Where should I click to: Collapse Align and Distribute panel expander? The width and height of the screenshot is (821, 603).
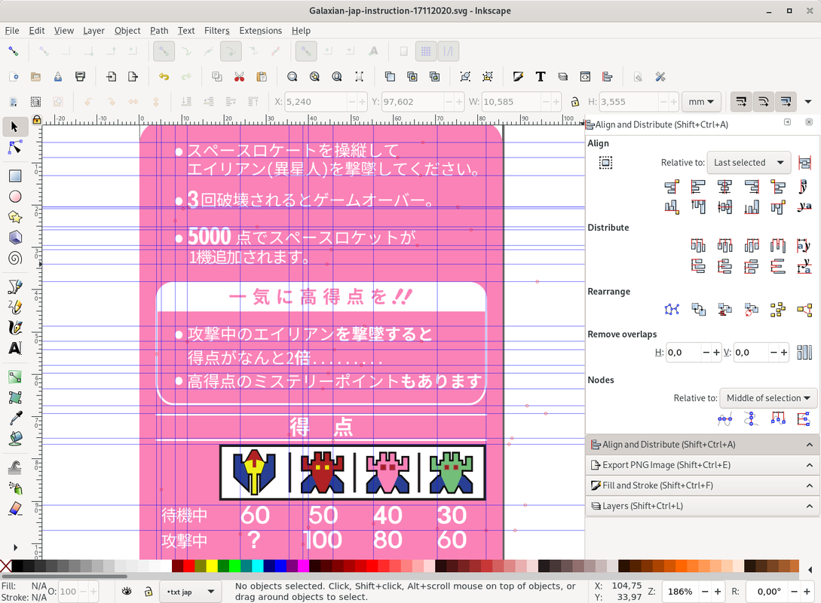(810, 445)
